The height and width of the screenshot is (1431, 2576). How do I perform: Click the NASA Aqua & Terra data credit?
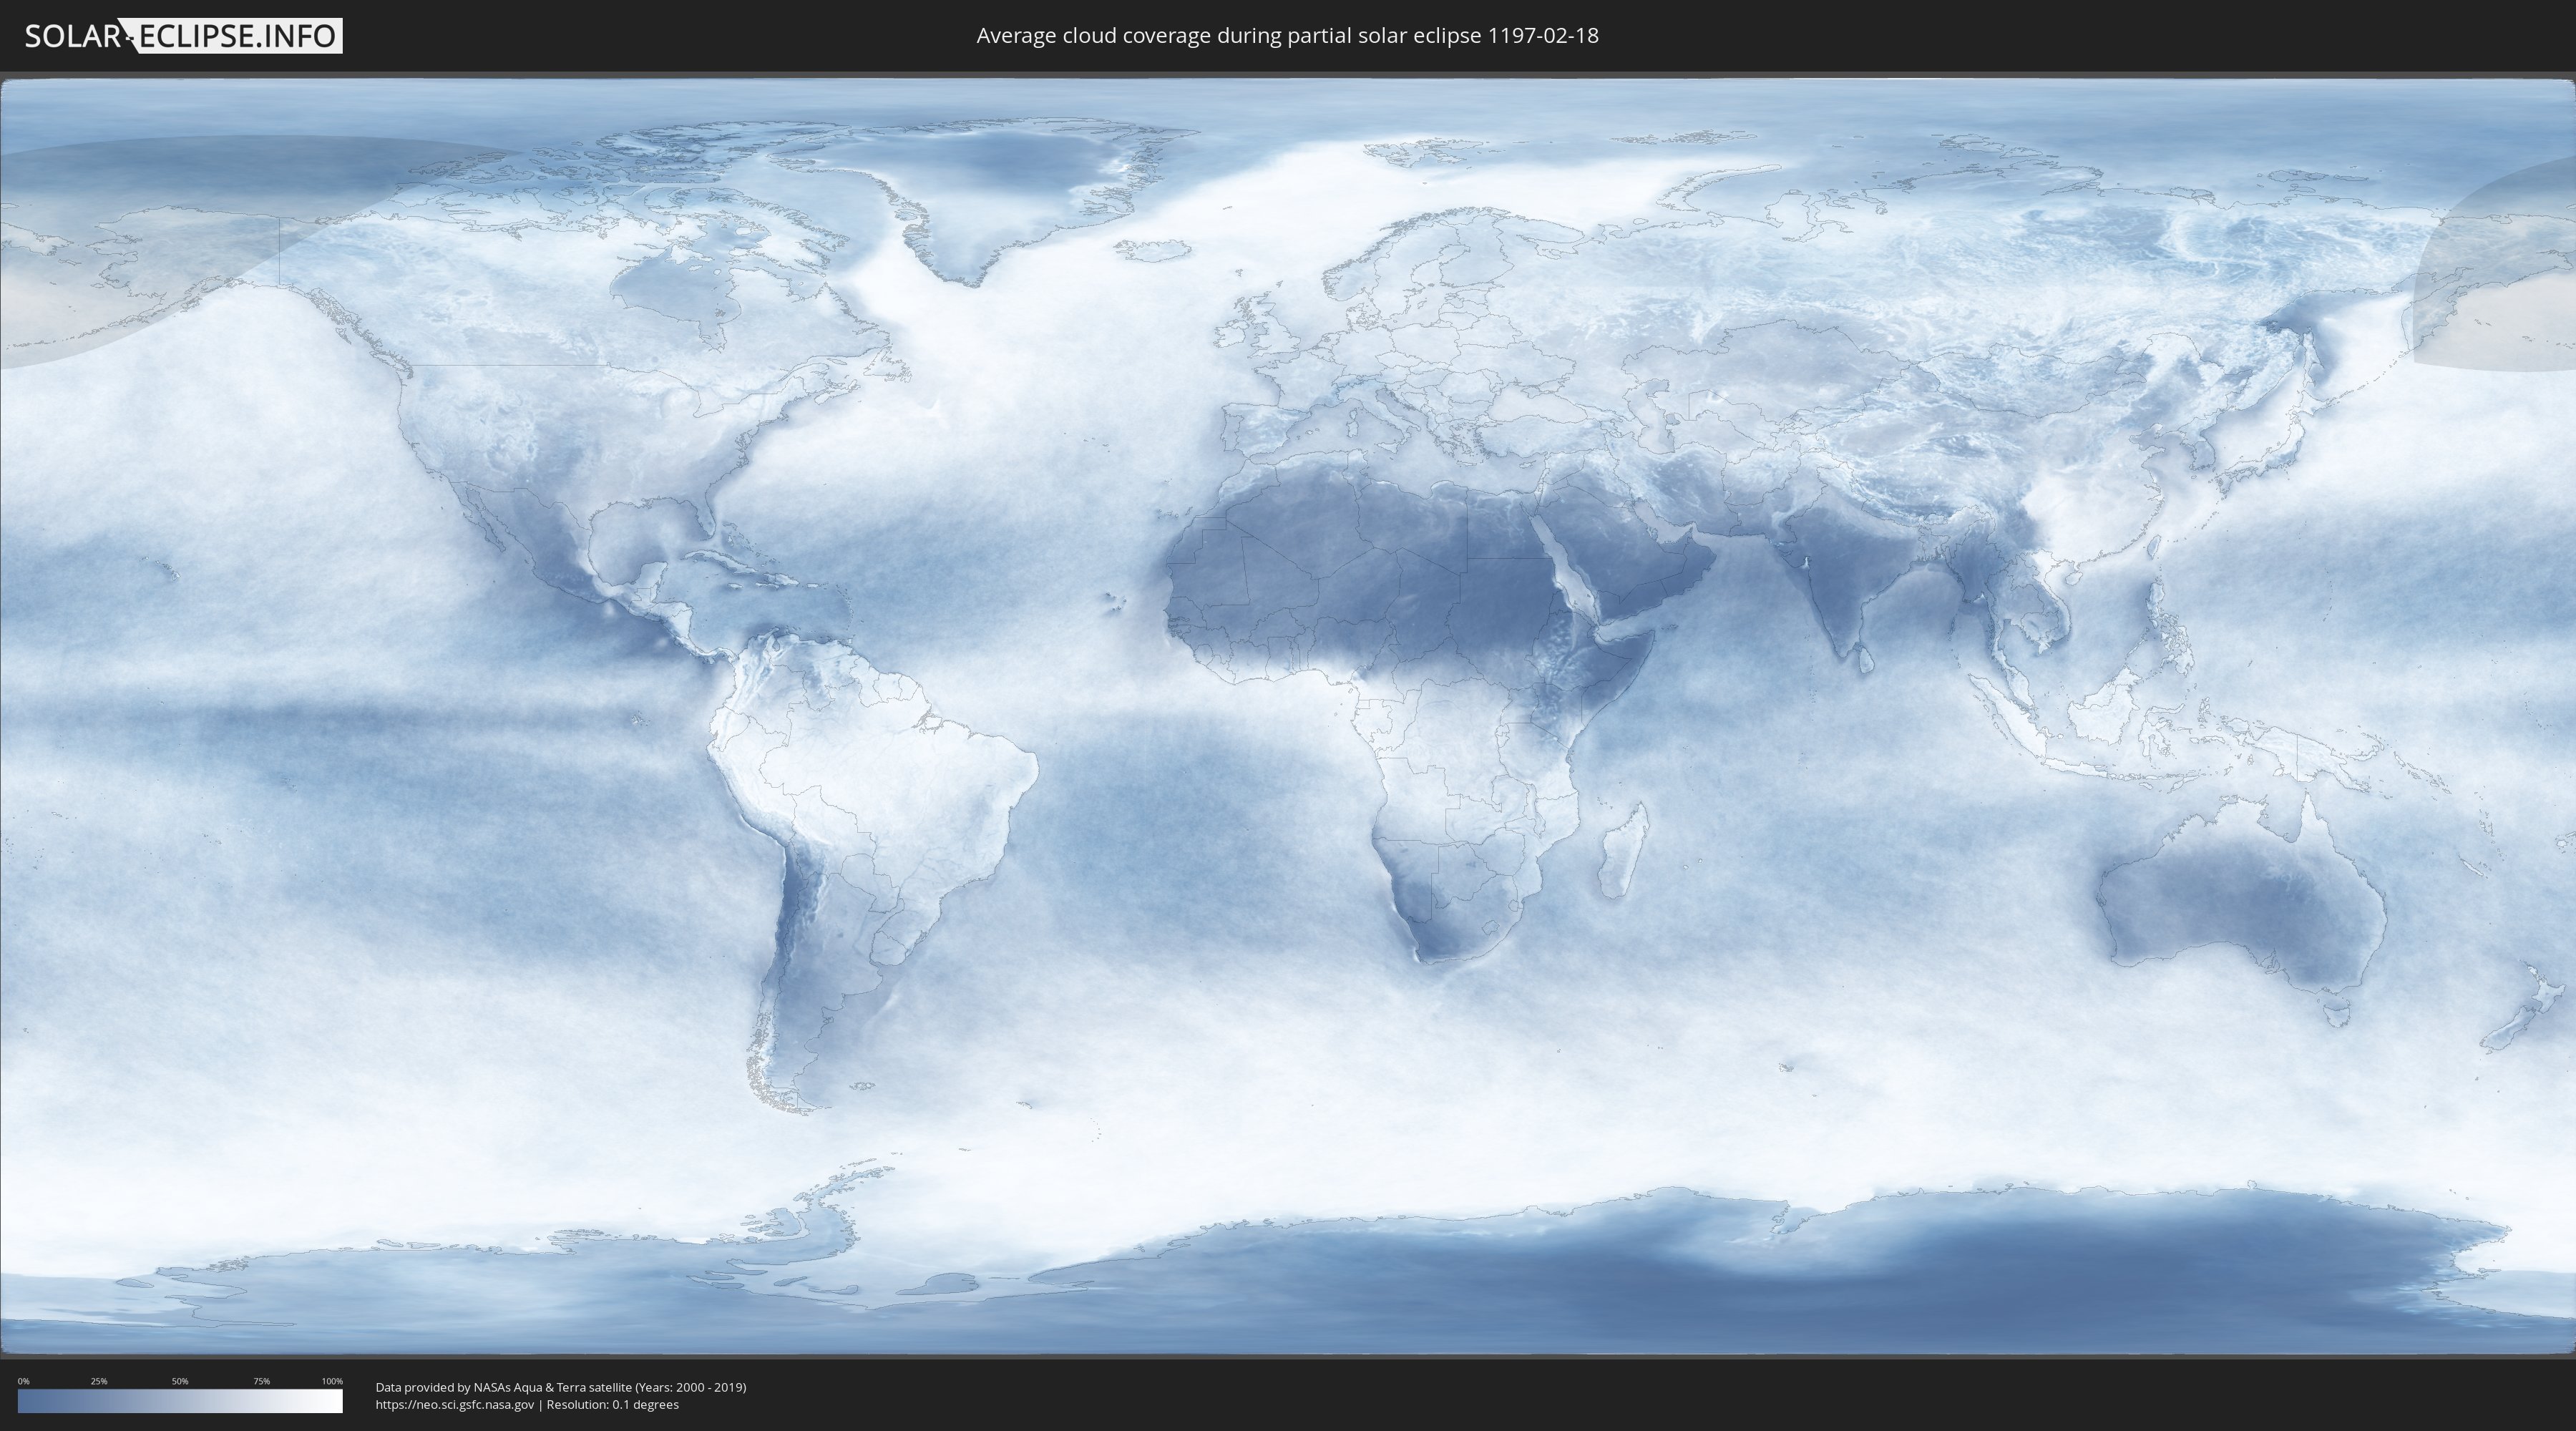pos(560,1387)
